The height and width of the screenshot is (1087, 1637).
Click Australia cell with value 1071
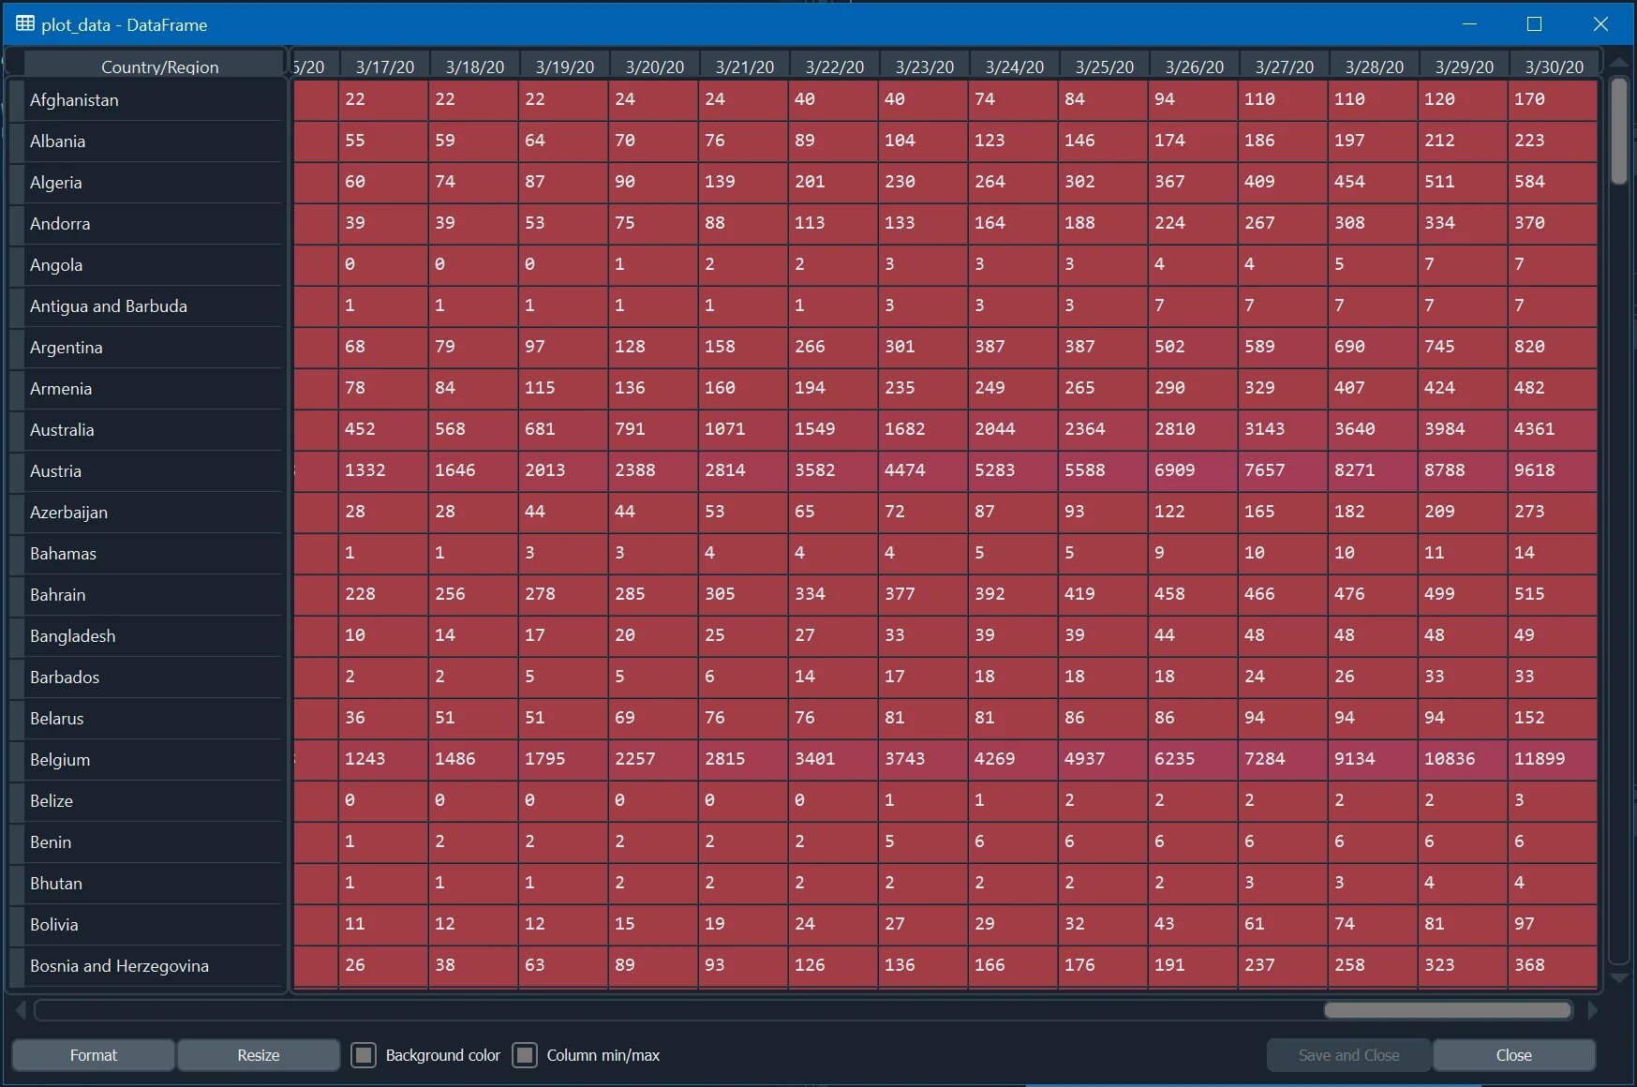click(x=743, y=429)
